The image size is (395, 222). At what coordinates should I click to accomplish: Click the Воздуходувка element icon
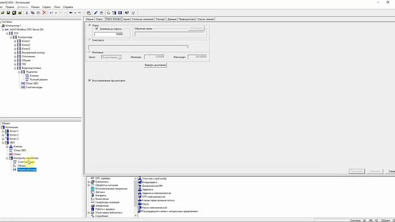140,182
